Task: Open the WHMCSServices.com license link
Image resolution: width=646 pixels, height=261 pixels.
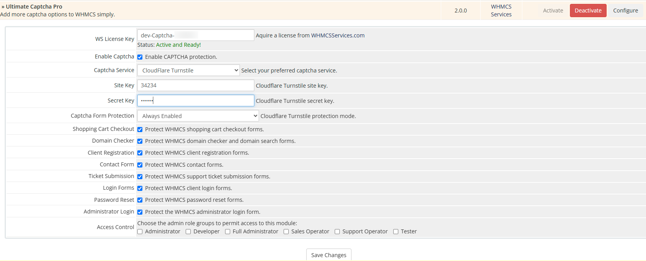Action: coord(338,35)
